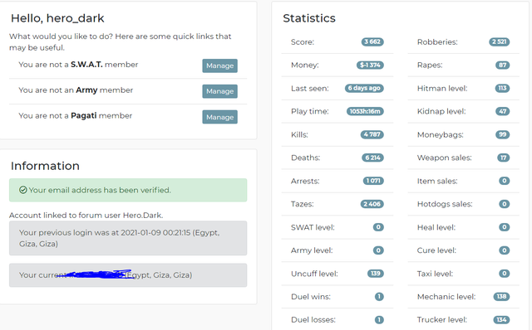532x330 pixels.
Task: Click the Item sales value badge
Action: click(x=505, y=181)
